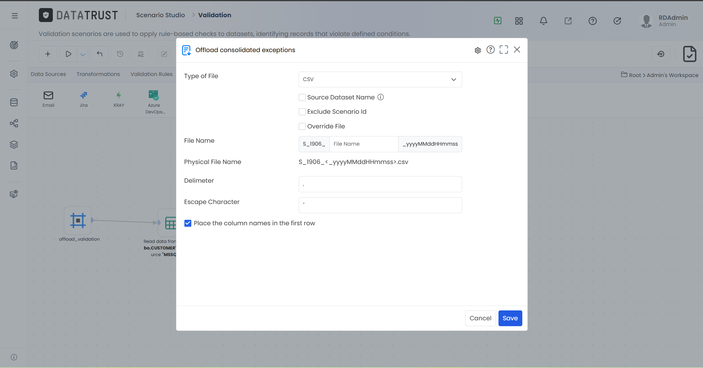Click the 'S_1906_' file name prefix
This screenshot has height=368, width=703.
(314, 144)
